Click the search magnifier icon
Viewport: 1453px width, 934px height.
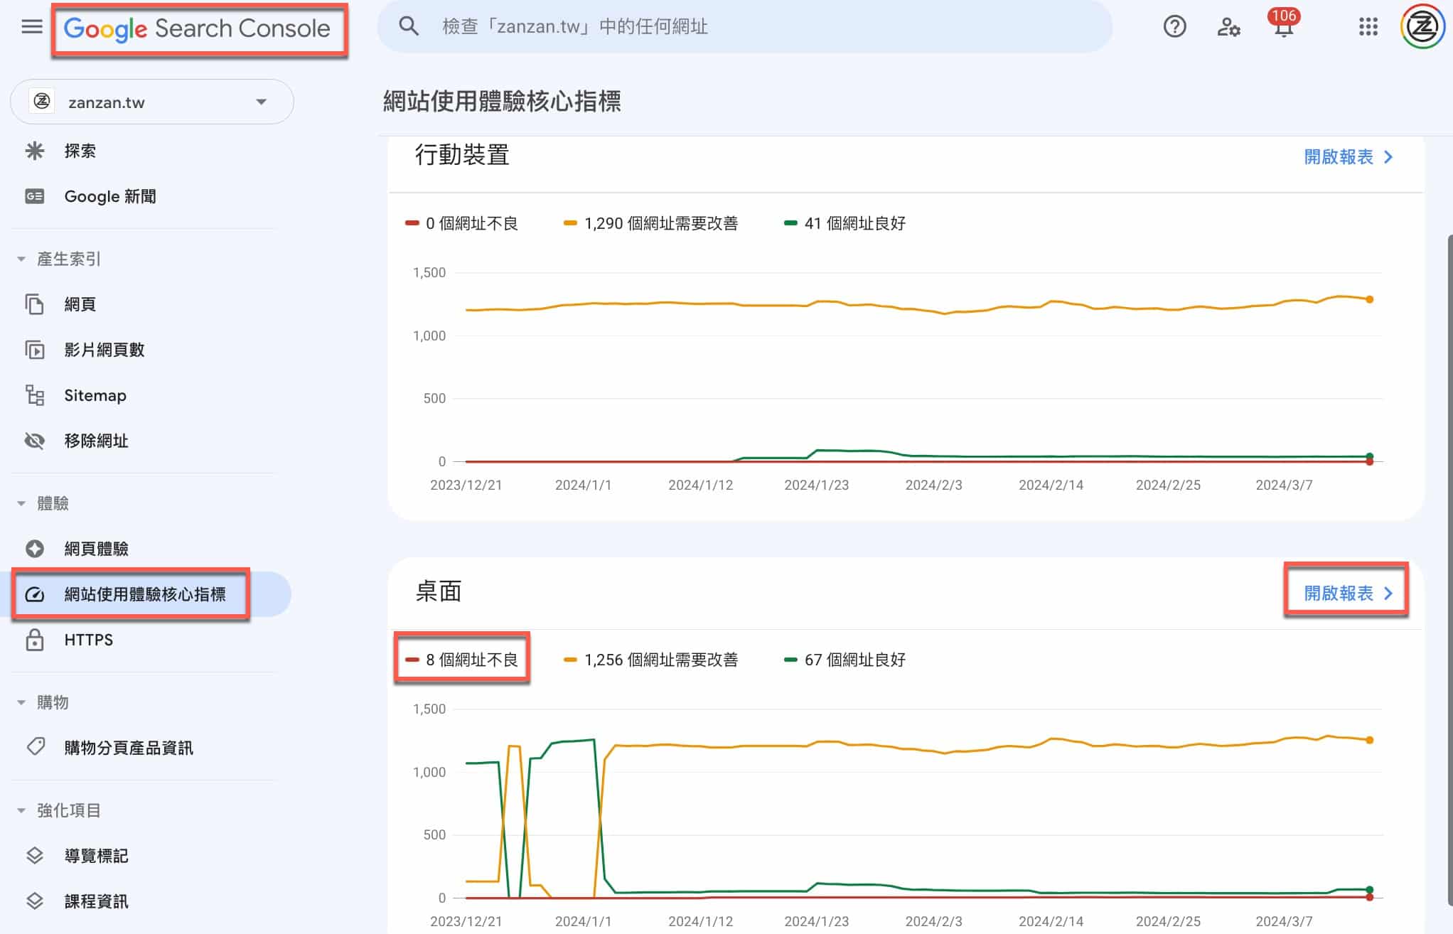(x=409, y=26)
